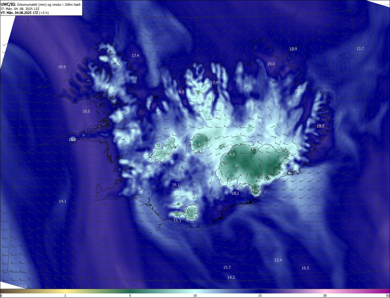
Task: Click the colorbar tick label 5
Action: pos(130,296)
